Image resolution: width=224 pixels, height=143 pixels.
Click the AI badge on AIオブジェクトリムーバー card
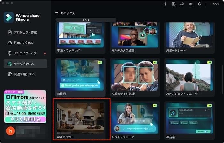[x=209, y=62]
